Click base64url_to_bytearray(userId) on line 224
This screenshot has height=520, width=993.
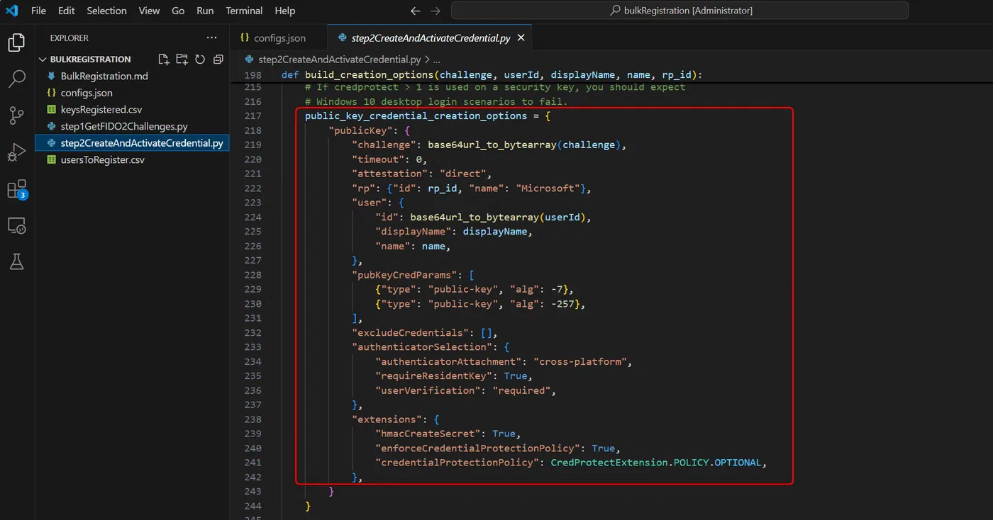coord(499,217)
